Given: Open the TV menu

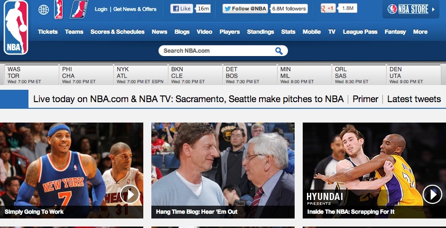Looking at the screenshot, I should pos(332,32).
